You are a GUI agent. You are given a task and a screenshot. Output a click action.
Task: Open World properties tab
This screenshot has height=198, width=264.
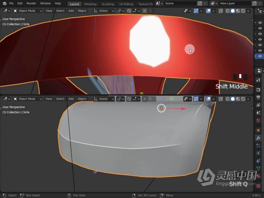pos(258,120)
